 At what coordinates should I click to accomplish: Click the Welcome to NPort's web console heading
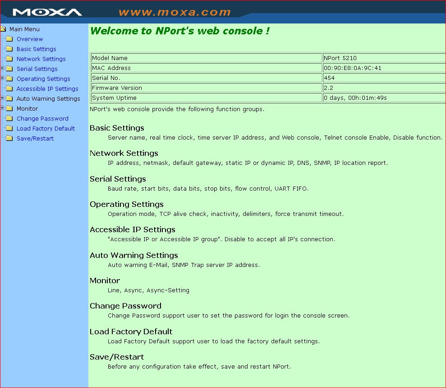point(180,31)
